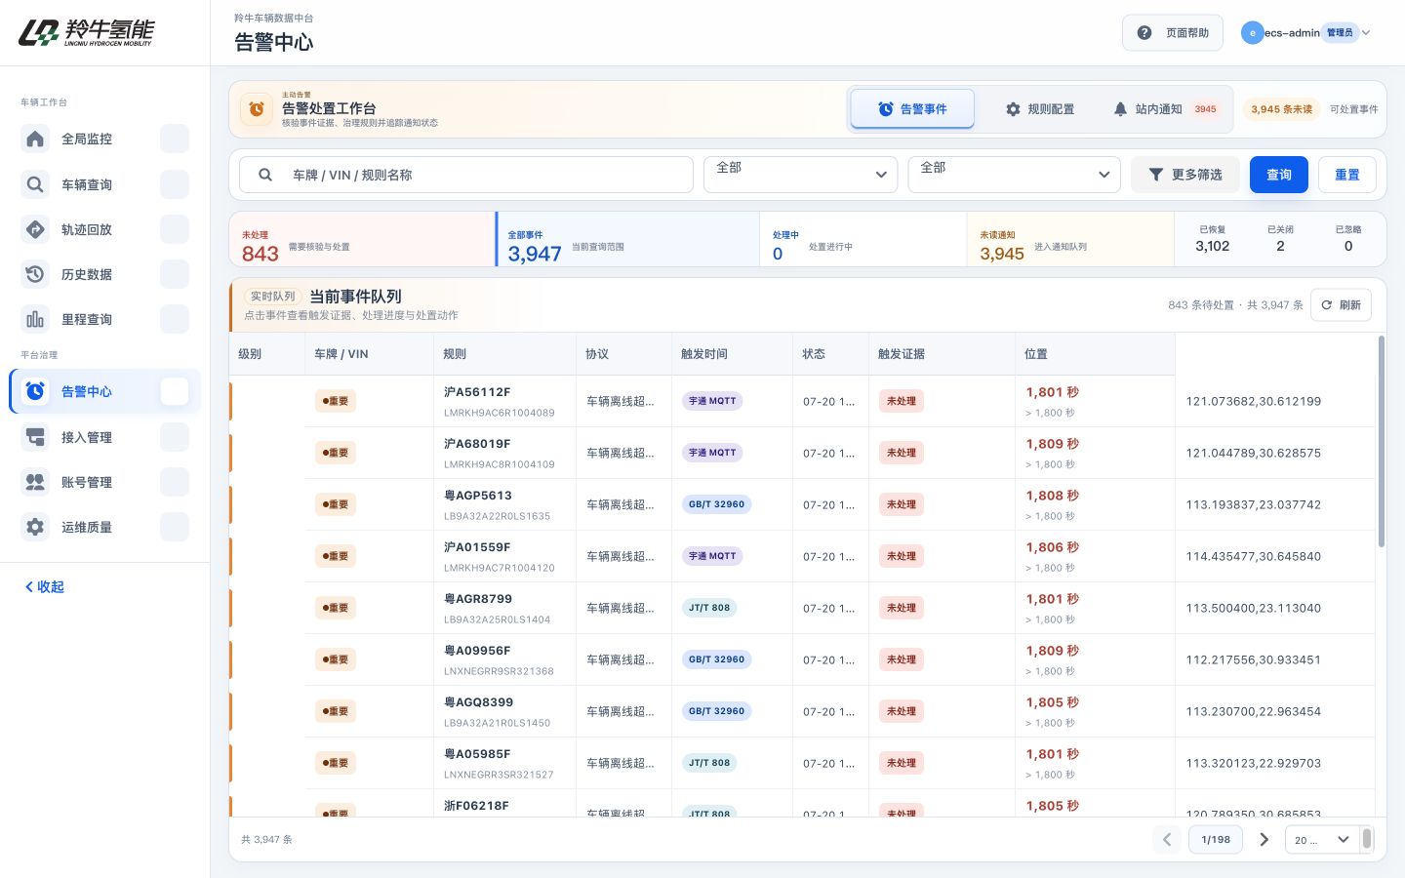Go to next page with arrow
The width and height of the screenshot is (1405, 878).
(1264, 840)
